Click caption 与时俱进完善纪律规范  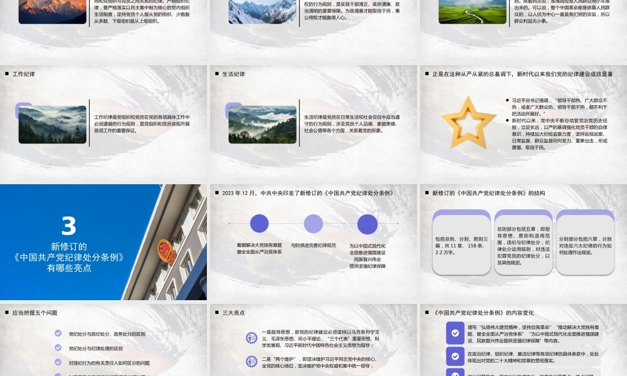click(x=313, y=245)
